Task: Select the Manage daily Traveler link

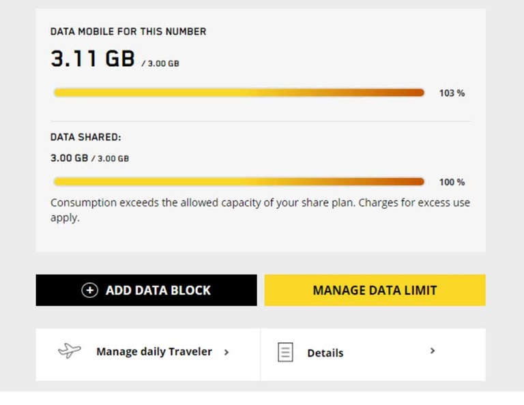Action: coord(154,352)
